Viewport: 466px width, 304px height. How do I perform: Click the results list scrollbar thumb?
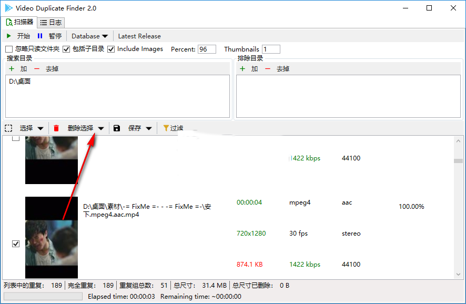(x=458, y=161)
